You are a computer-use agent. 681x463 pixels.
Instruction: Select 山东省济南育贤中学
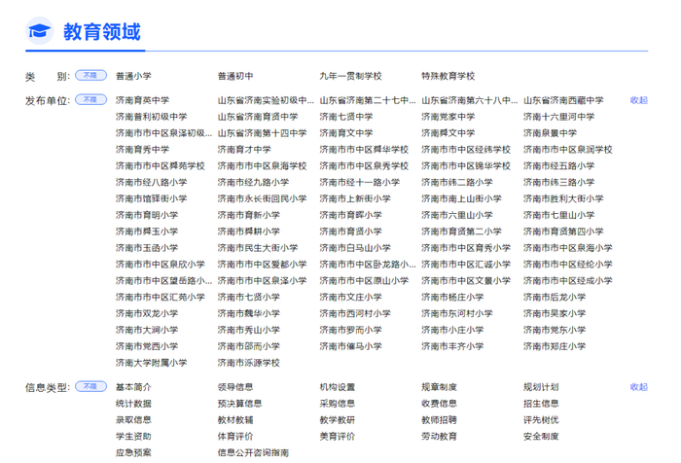click(x=258, y=117)
